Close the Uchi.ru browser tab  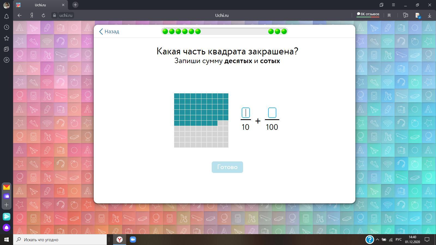[63, 5]
